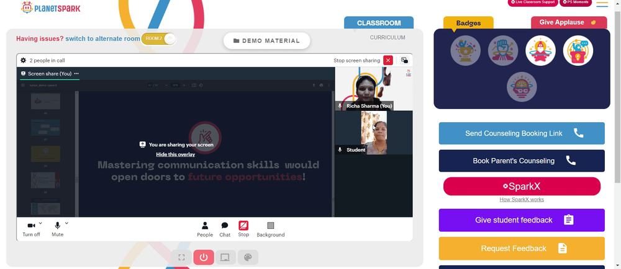Click Hide this overlay link
621x269 pixels.
point(176,154)
